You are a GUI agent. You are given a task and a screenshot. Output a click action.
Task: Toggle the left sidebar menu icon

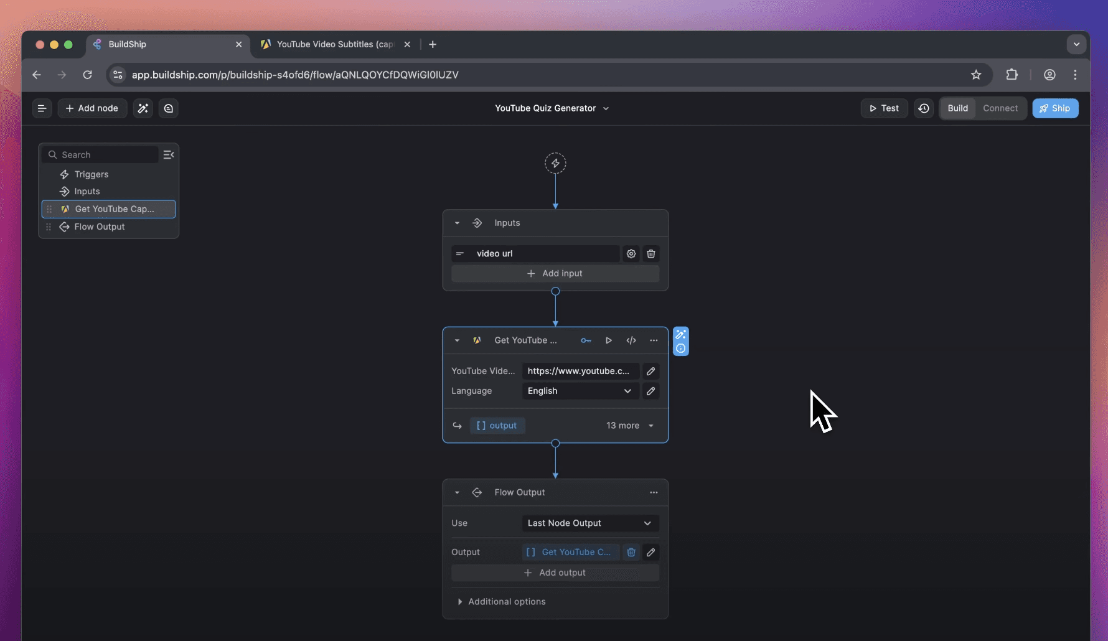tap(42, 108)
